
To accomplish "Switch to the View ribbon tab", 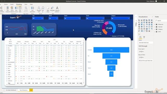I will coord(26,4).
